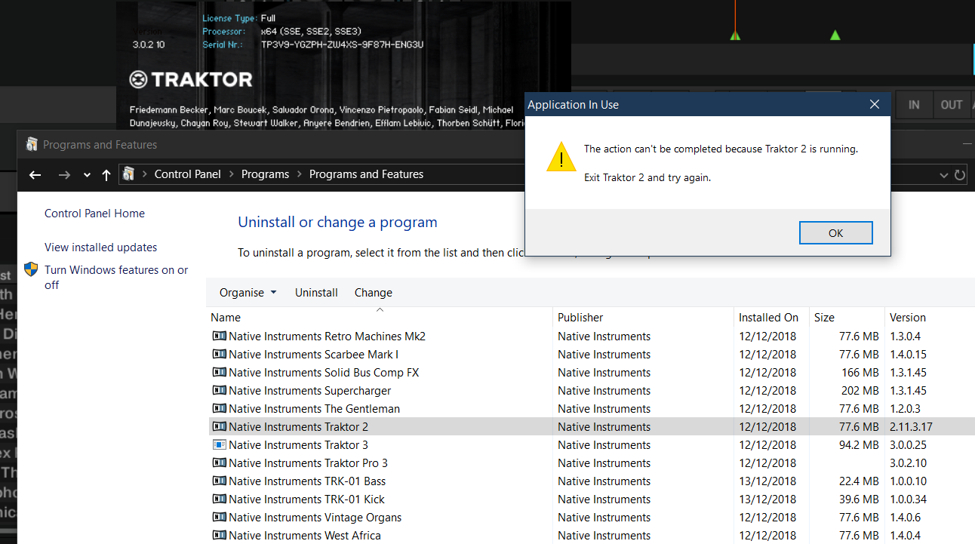Click the Traktor 3 program icon
The height and width of the screenshot is (544, 975).
click(219, 445)
